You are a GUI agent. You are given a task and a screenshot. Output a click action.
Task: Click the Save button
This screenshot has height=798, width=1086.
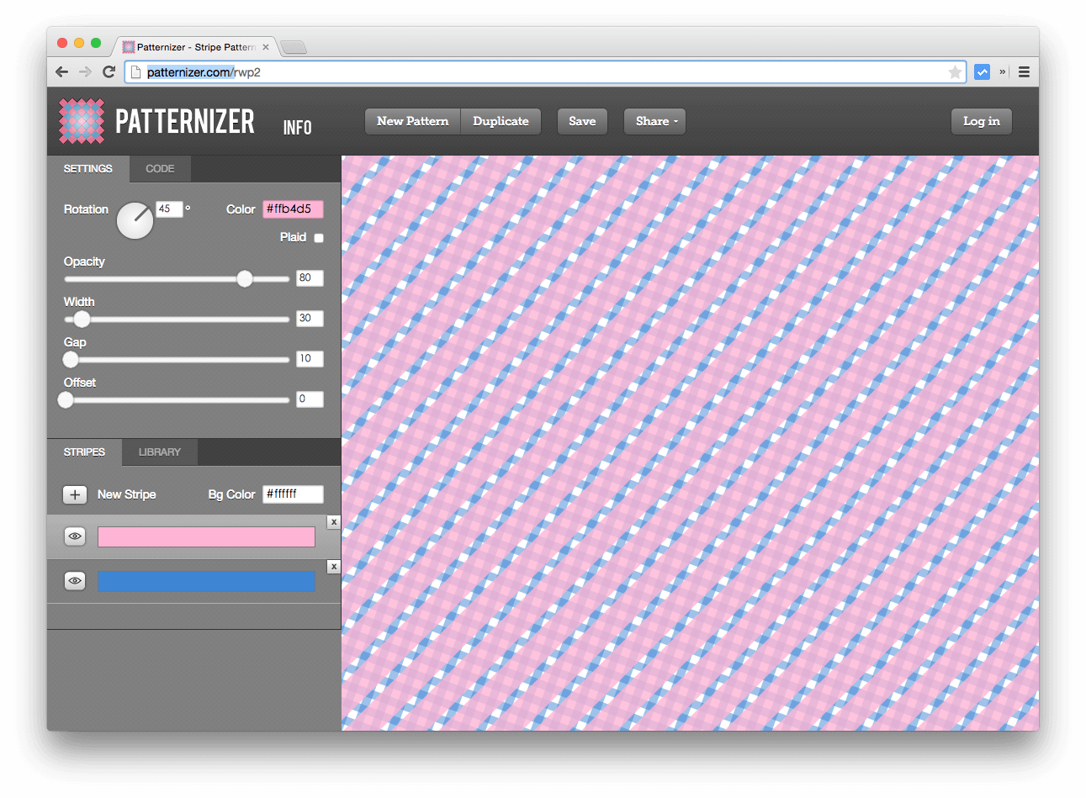click(582, 121)
